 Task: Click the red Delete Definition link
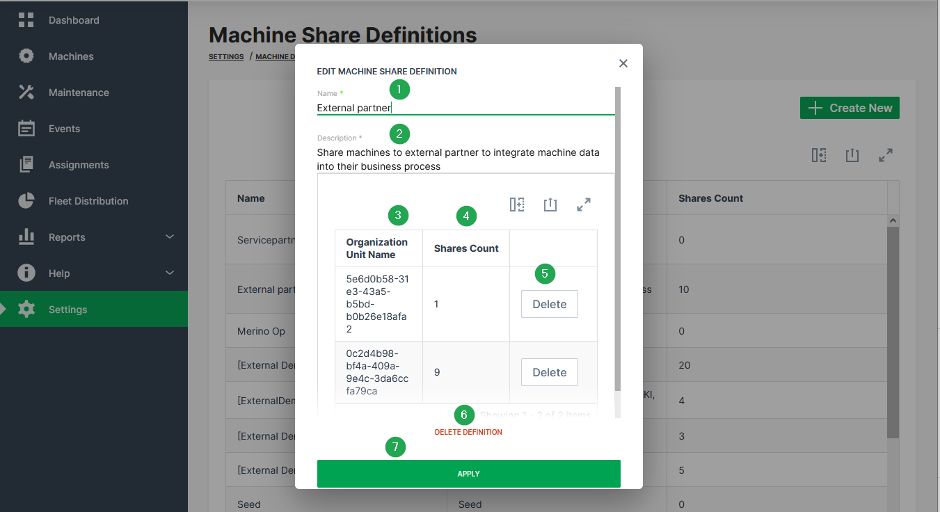tap(468, 432)
